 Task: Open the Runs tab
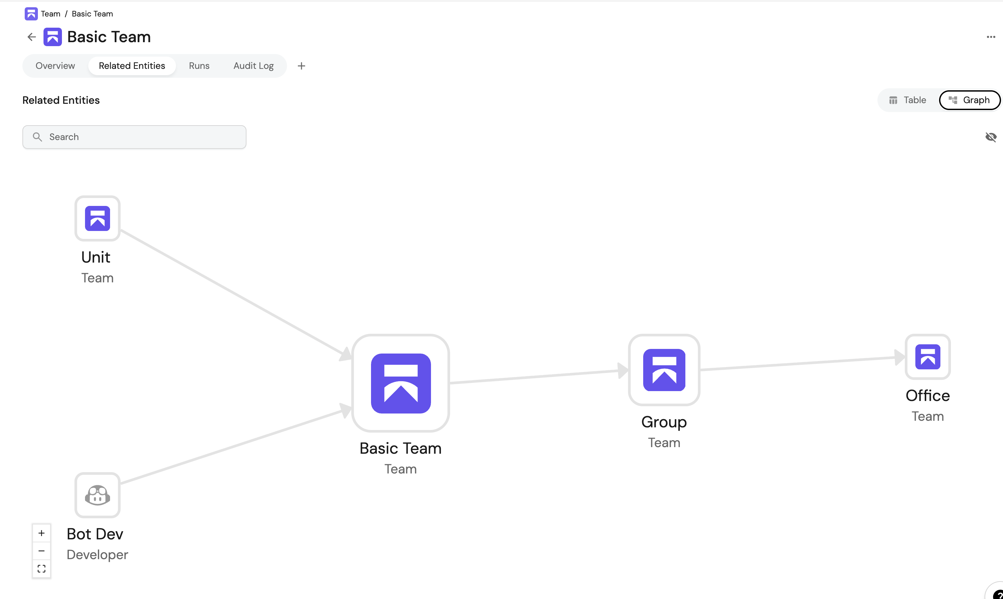coord(199,66)
